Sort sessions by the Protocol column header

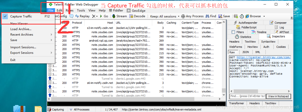(x=77, y=23)
